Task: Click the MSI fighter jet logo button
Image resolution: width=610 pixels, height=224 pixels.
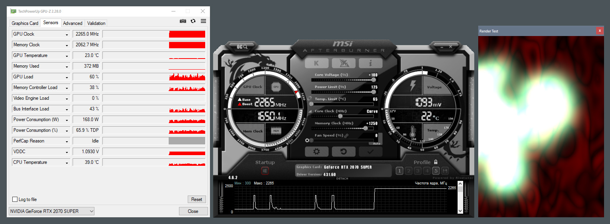Action: tap(343, 63)
